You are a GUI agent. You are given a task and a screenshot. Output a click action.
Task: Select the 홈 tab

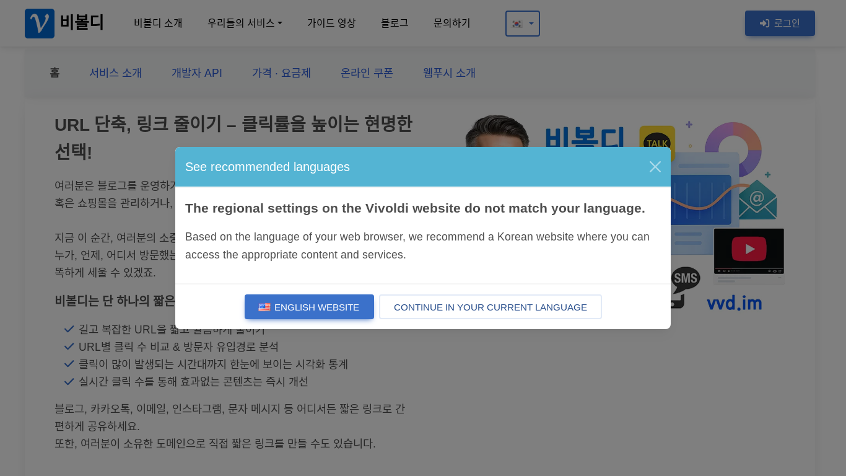(x=55, y=73)
